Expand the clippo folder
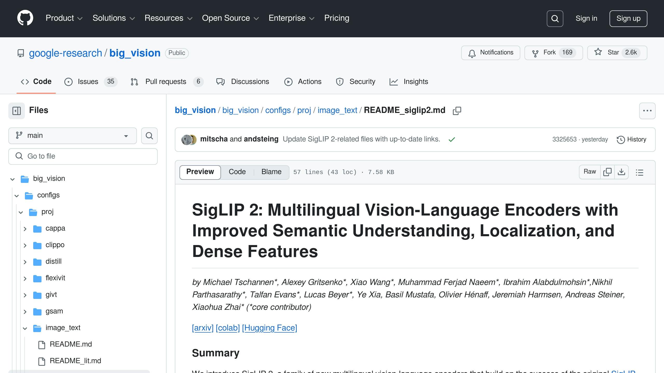This screenshot has height=373, width=664. click(25, 245)
